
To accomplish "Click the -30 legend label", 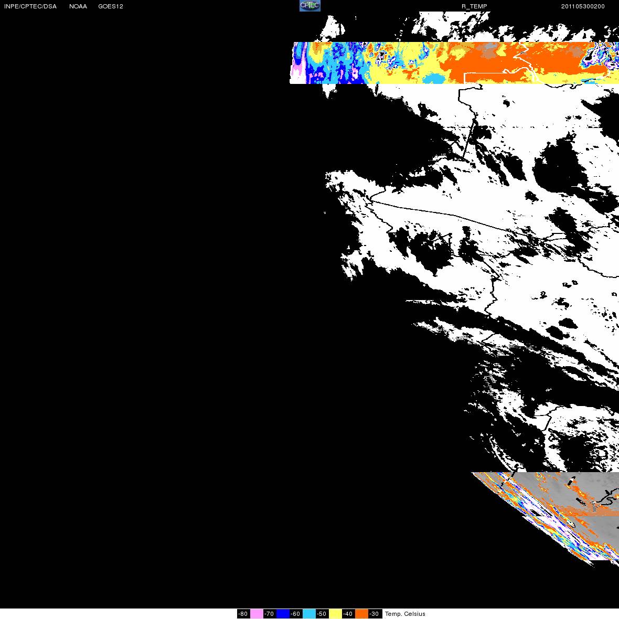I will click(x=375, y=613).
